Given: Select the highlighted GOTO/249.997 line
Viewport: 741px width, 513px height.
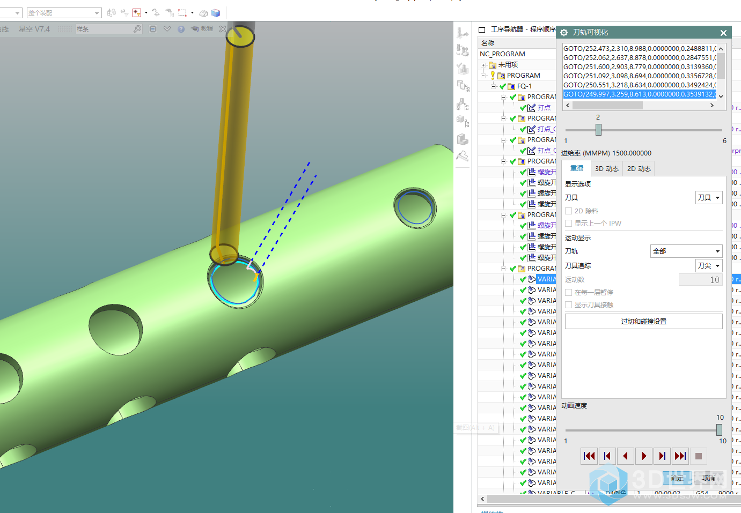Looking at the screenshot, I should pos(640,94).
